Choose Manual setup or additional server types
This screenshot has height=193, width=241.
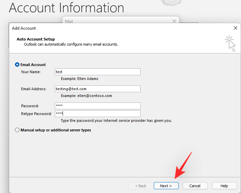point(17,130)
